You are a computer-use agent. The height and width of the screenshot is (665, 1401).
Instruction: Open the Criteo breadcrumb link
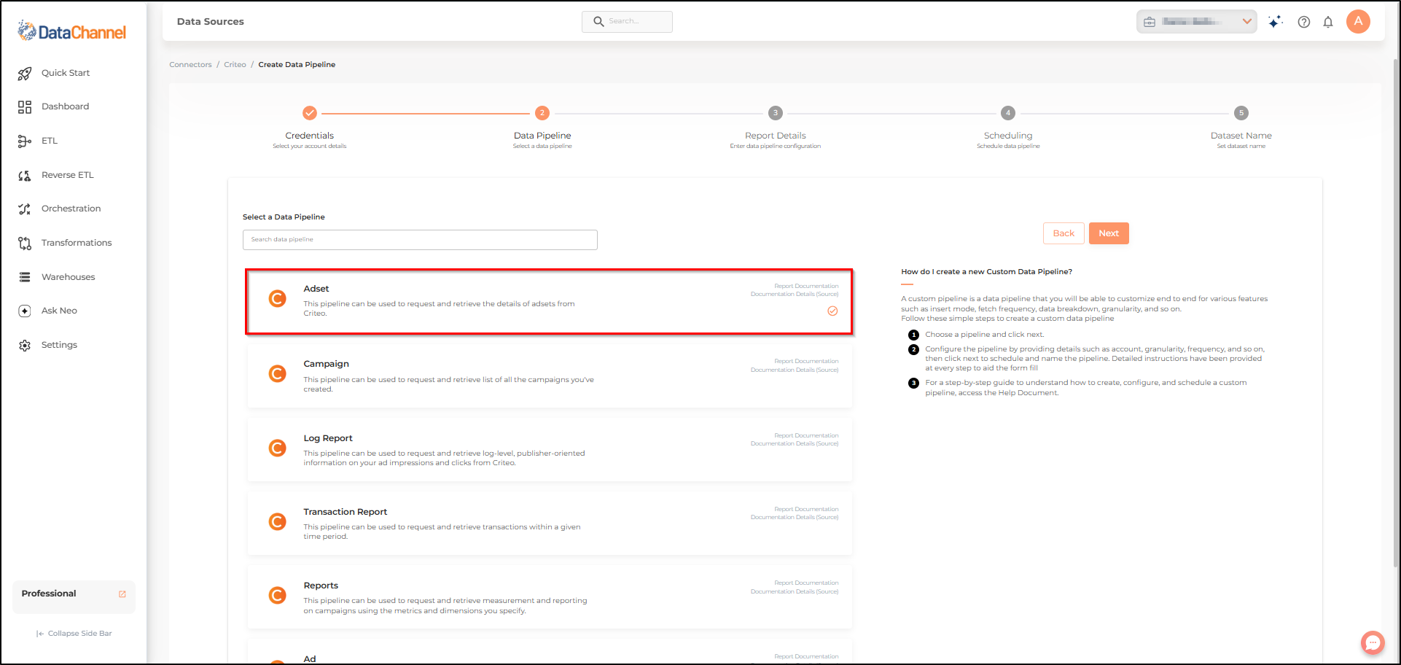coord(235,65)
